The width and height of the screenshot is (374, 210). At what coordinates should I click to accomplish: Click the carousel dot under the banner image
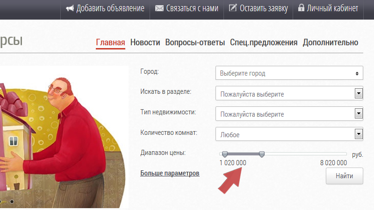pos(12,202)
